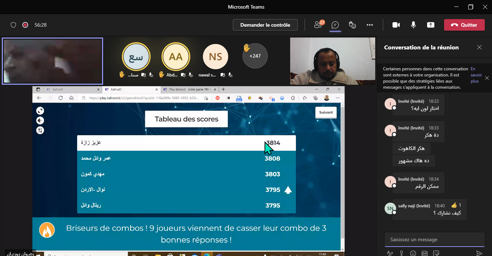Toggle Kahoot fullscreen icon
Viewport: 492px width, 256px height.
click(x=40, y=111)
